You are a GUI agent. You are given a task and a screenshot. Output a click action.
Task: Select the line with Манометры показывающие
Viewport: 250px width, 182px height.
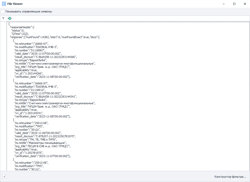click(40, 143)
